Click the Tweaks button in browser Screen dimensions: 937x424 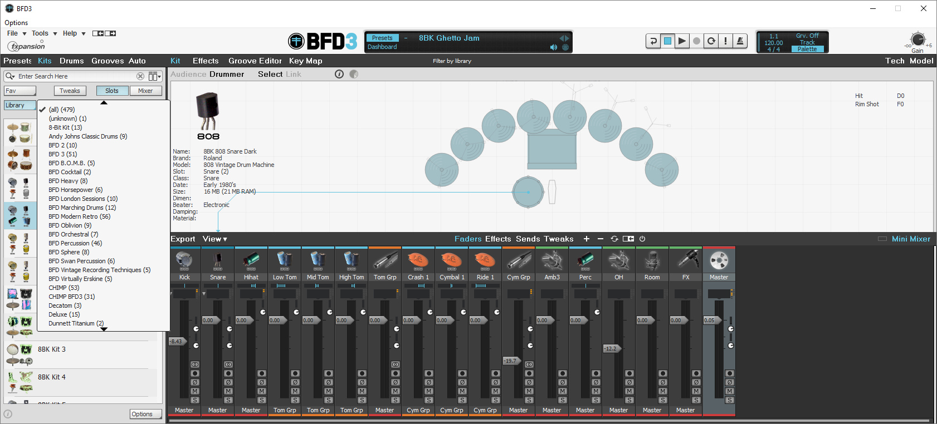coord(70,91)
